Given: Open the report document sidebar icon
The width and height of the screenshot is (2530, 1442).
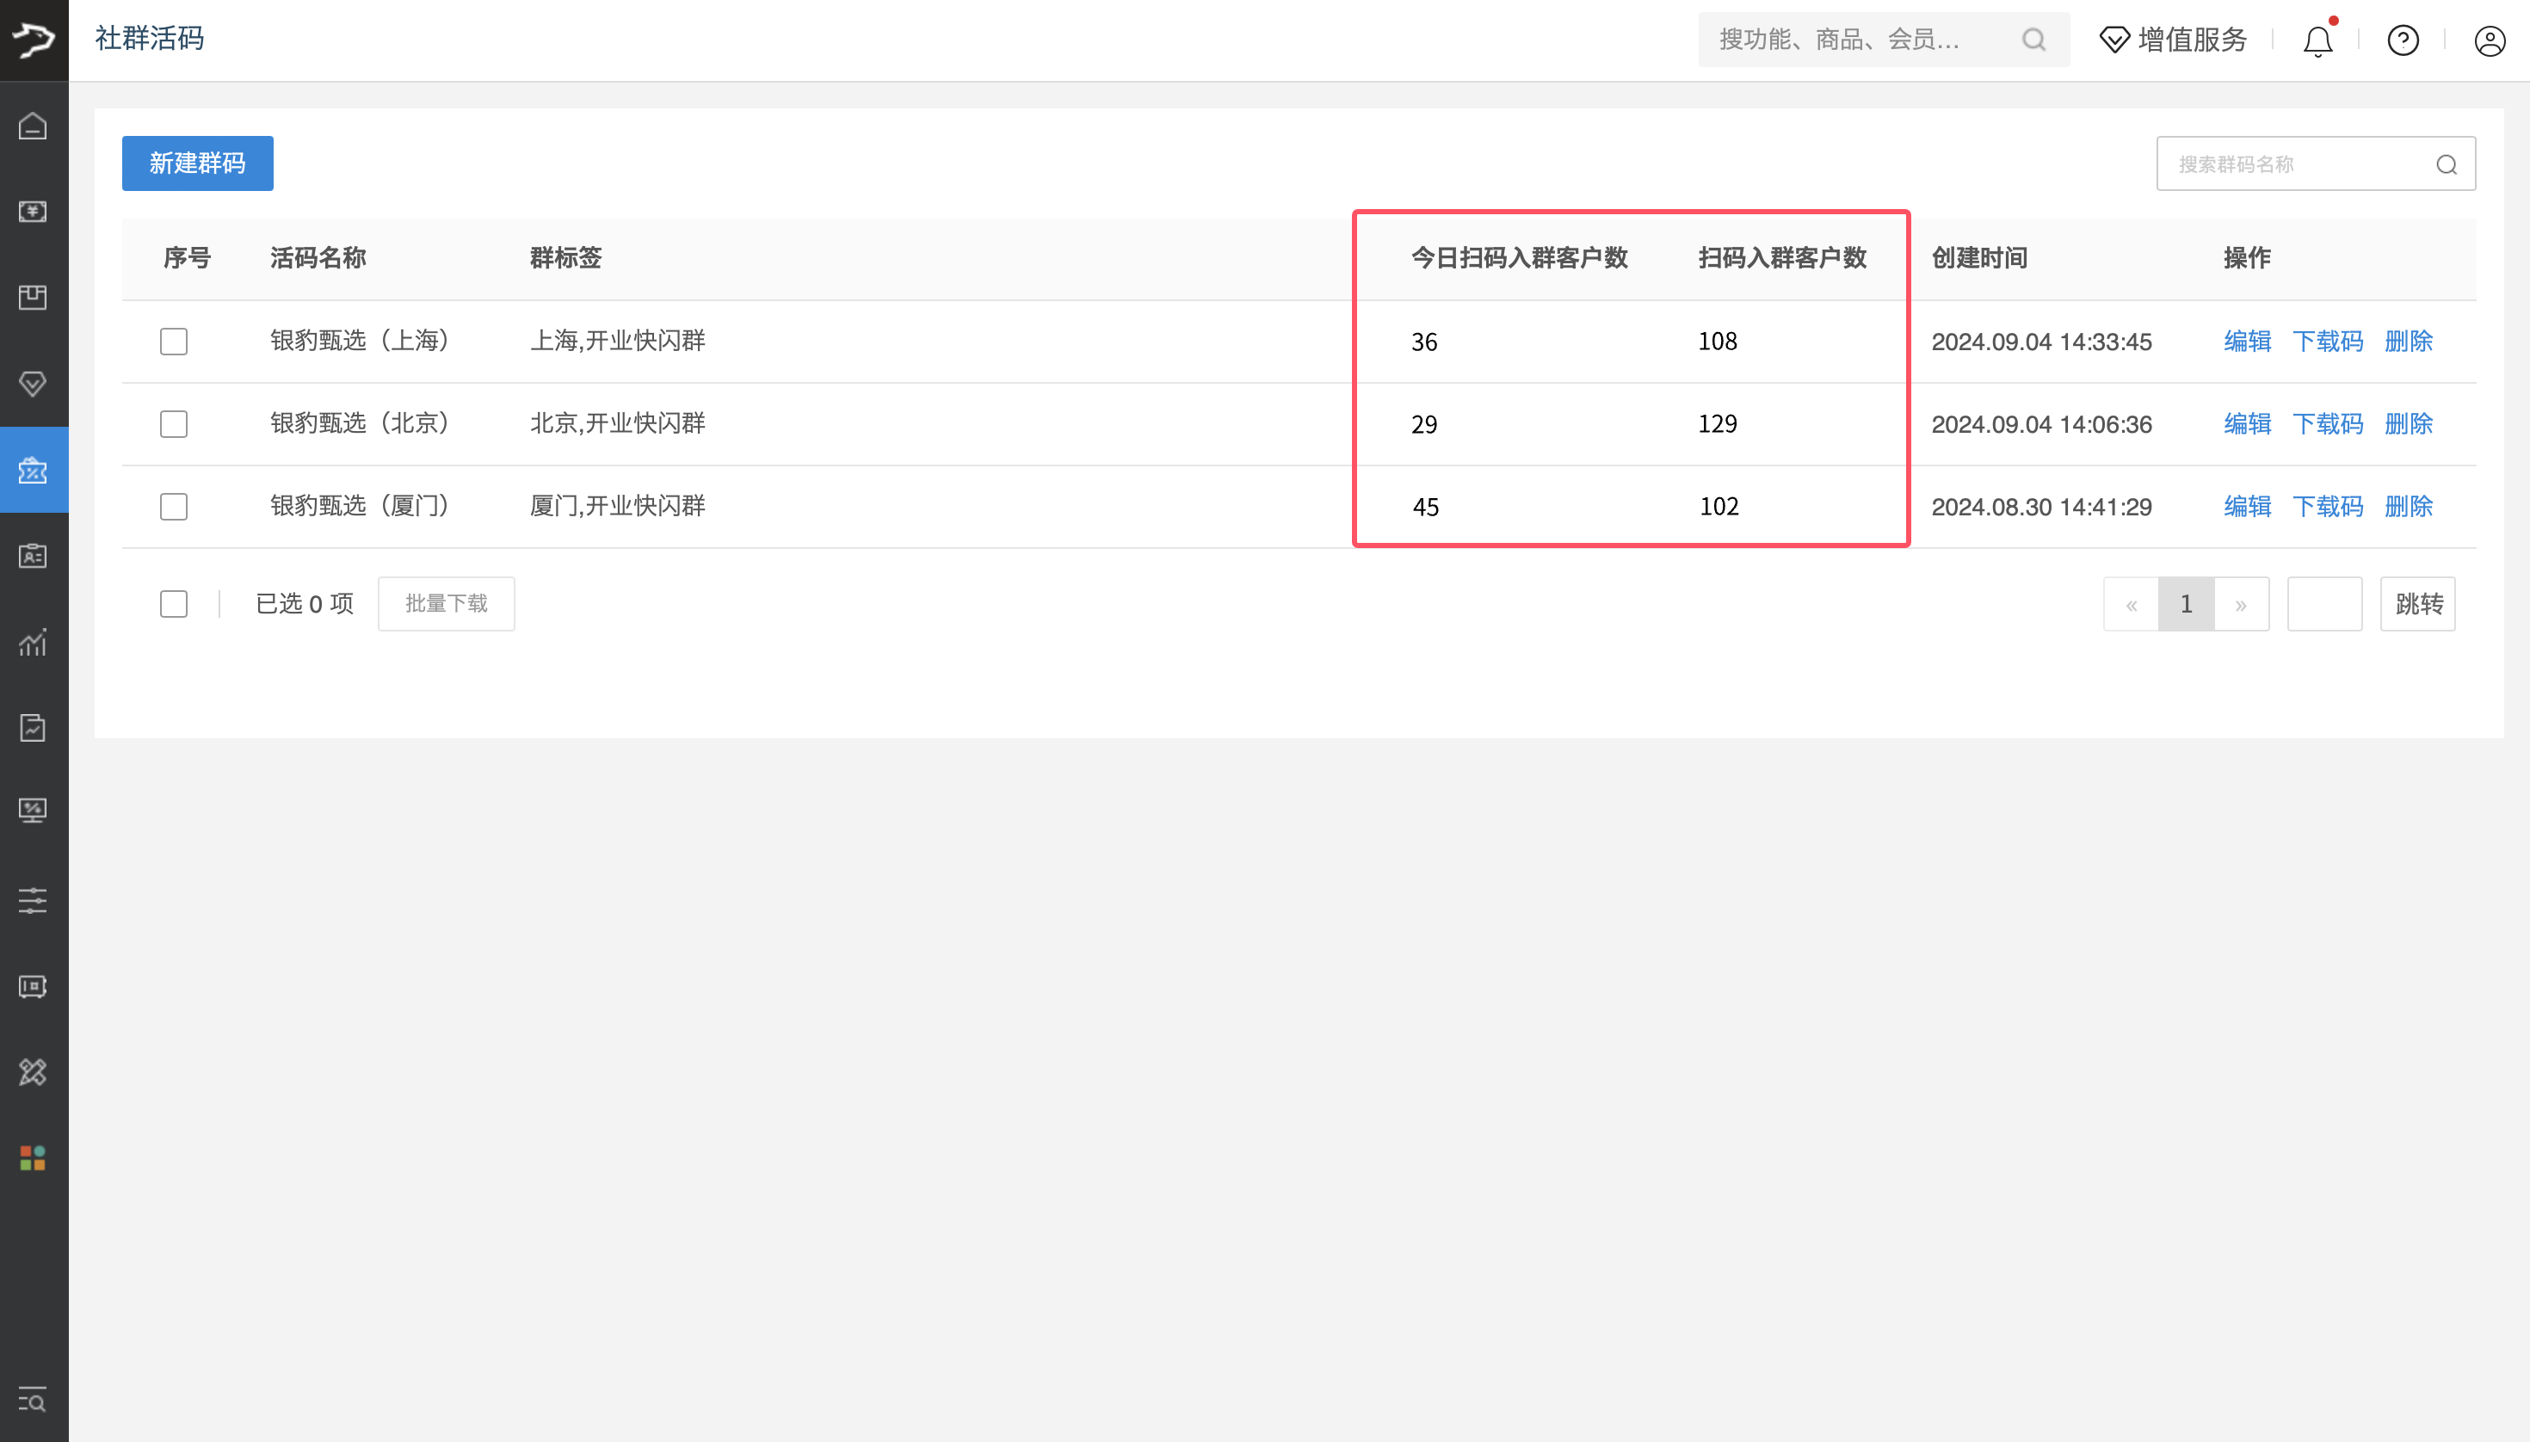Looking at the screenshot, I should (33, 728).
